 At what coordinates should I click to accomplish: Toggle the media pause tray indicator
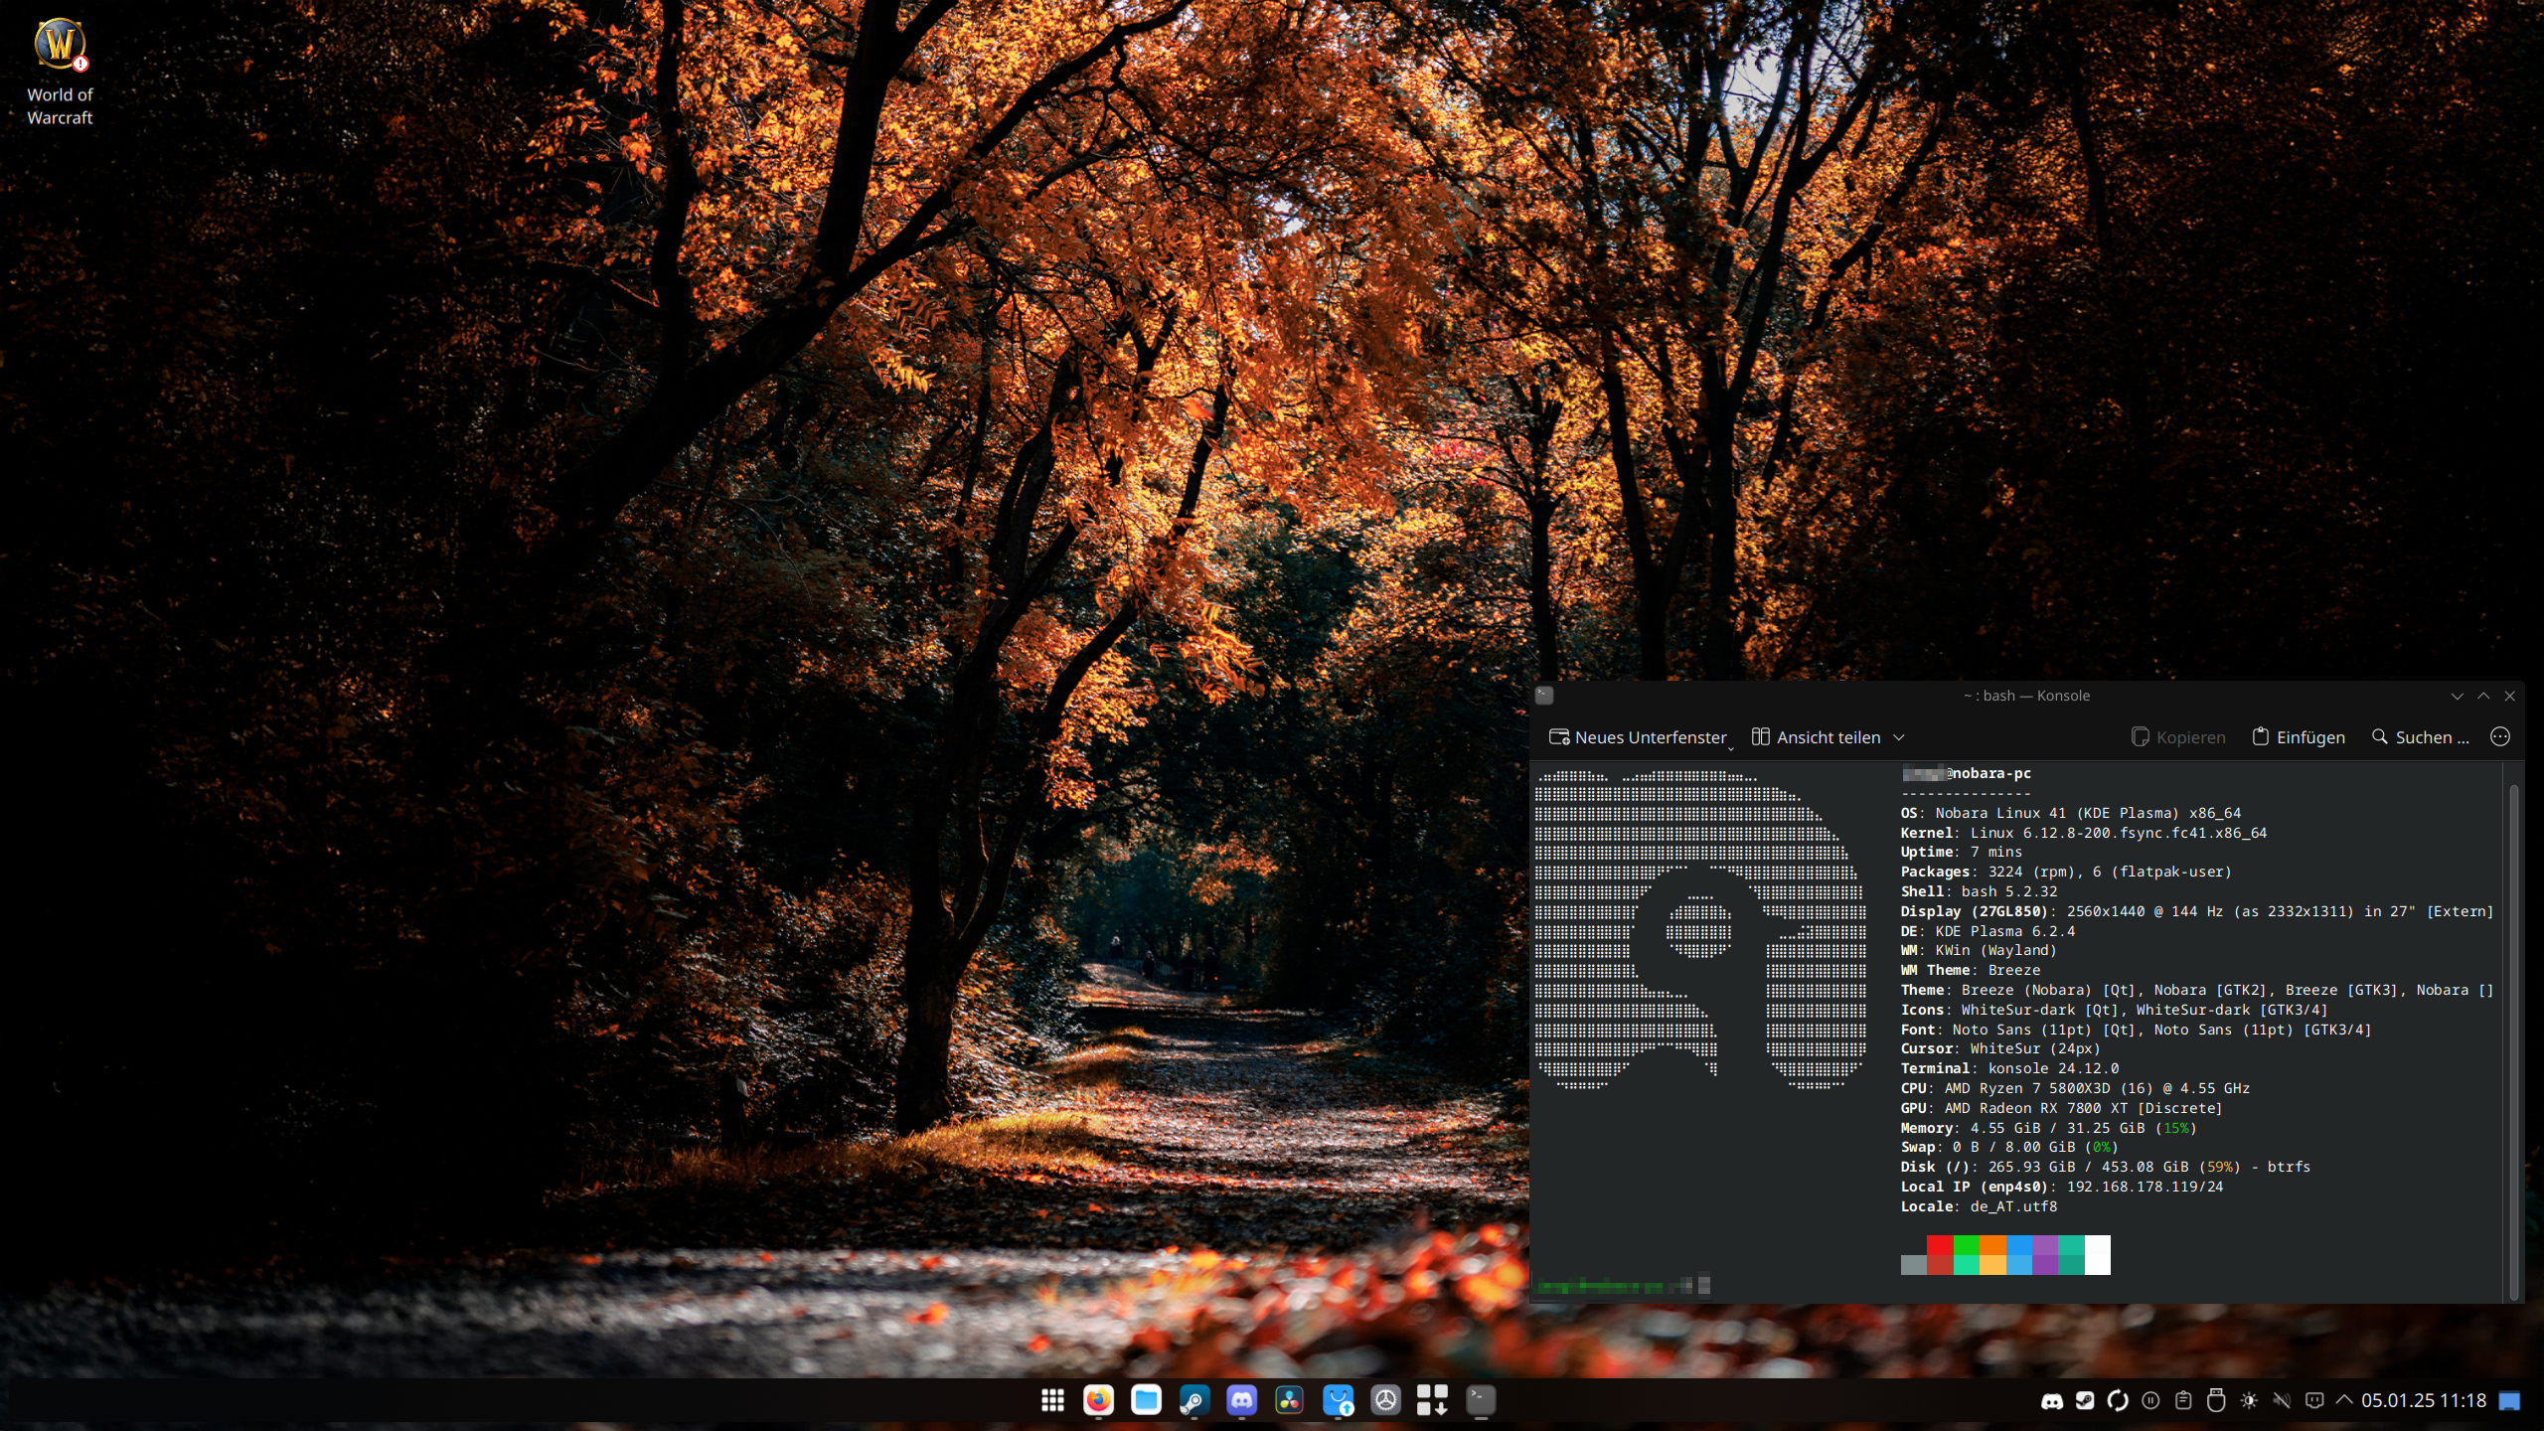[x=2150, y=1400]
